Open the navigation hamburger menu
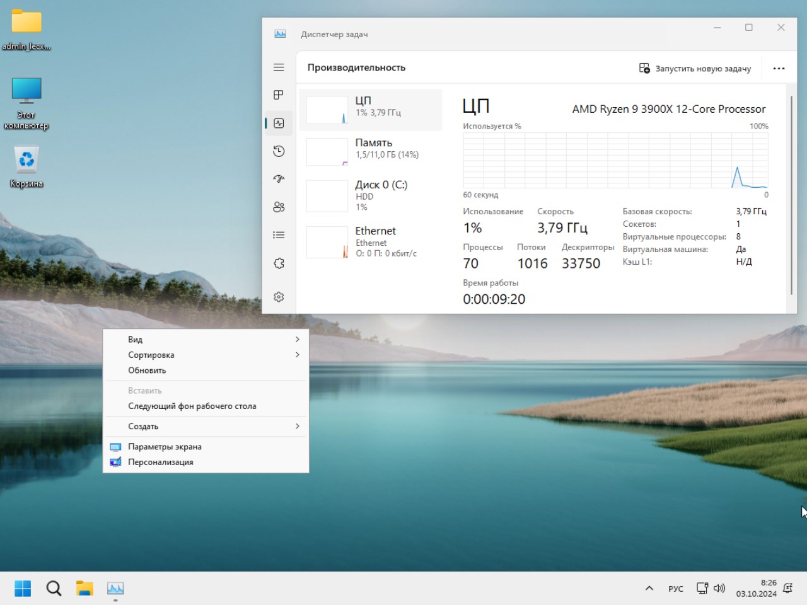This screenshot has height=605, width=807. click(279, 67)
